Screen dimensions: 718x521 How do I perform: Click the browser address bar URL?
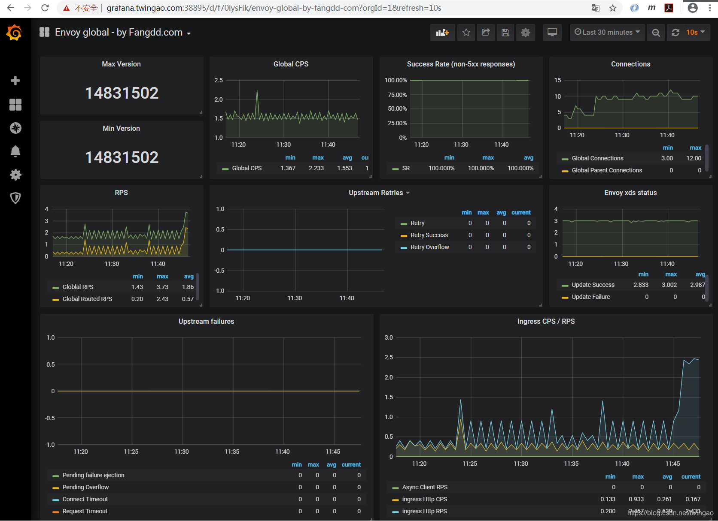pos(274,8)
